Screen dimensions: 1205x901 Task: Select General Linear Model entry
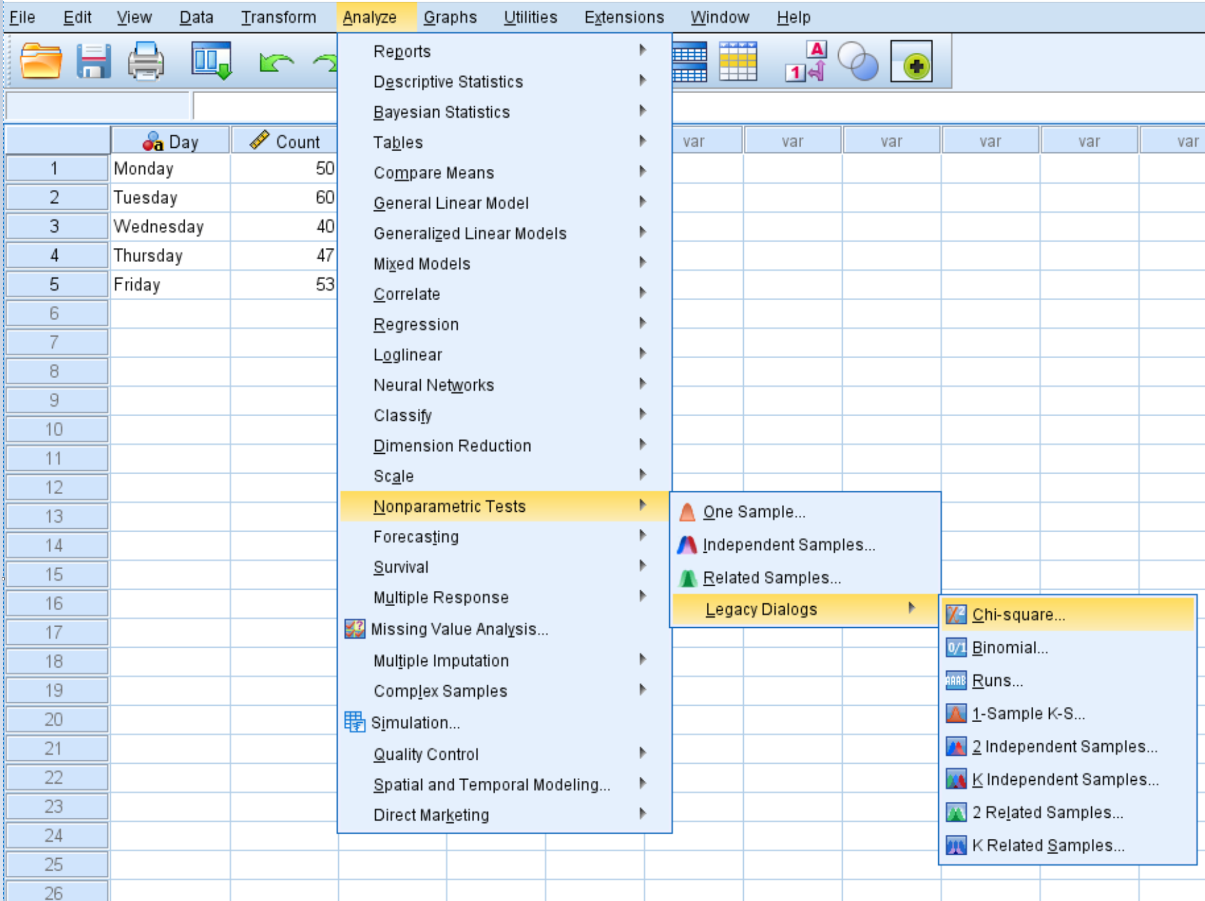[505, 203]
